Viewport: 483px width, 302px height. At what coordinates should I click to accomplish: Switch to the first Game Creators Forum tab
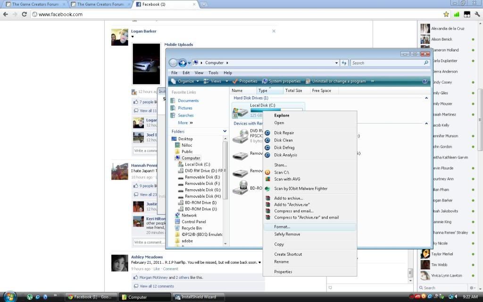click(x=35, y=4)
